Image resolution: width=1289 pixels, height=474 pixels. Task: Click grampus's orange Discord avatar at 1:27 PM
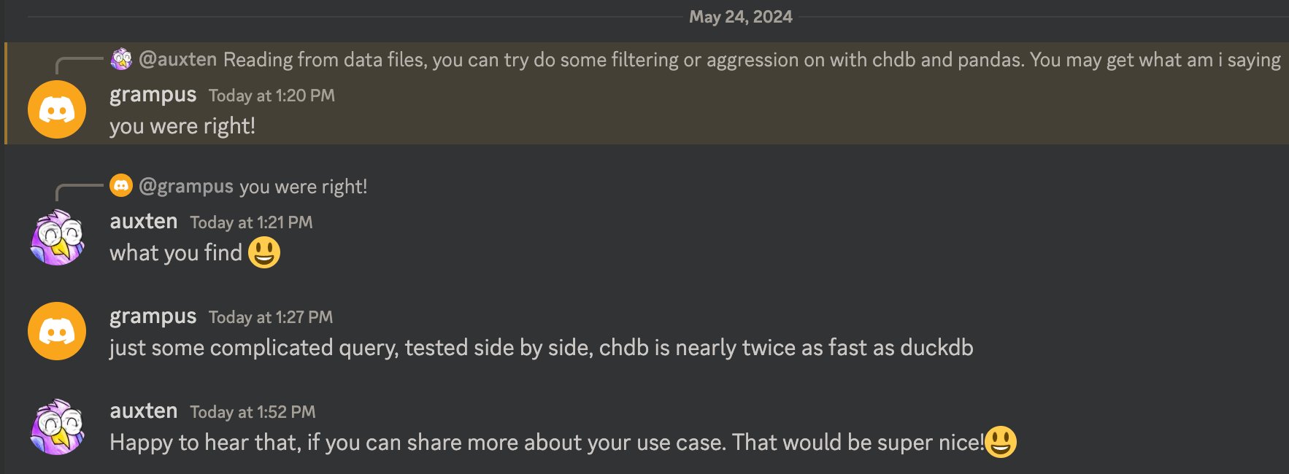click(57, 331)
